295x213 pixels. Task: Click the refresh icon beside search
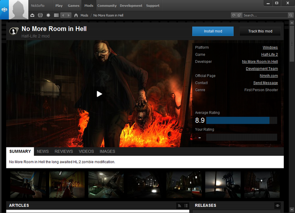(234, 15)
